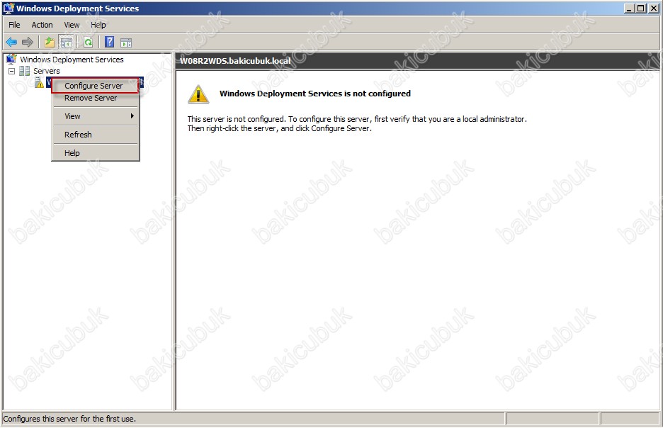Close the Windows Deployment Services window
663x428 pixels.
click(653, 8)
